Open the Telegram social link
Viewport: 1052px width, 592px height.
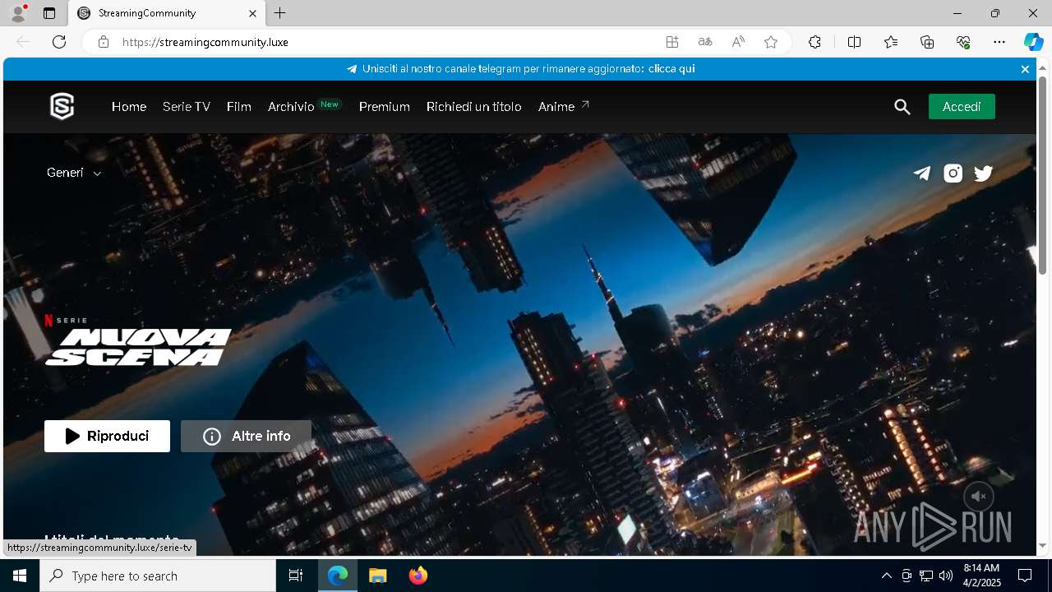922,173
